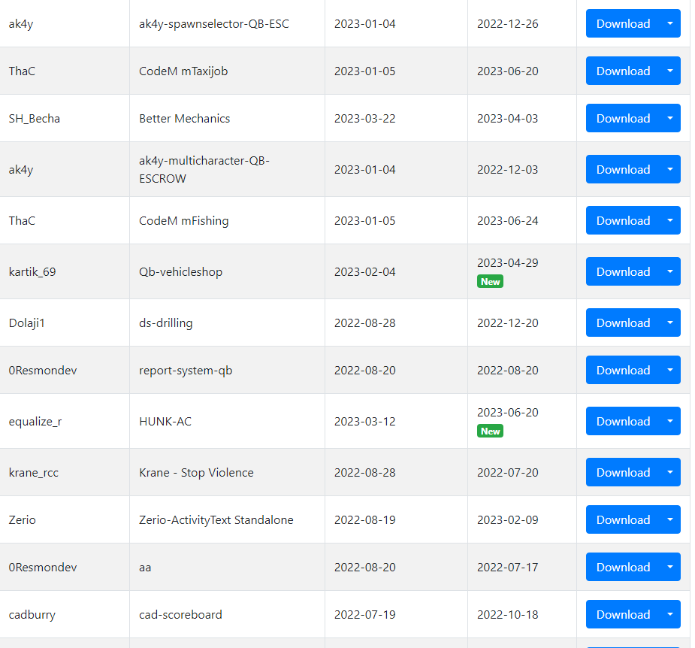695x648 pixels.
Task: Open download caret for ds-drilling
Action: [670, 323]
